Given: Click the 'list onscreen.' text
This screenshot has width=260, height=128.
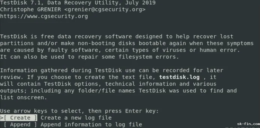Looking at the screenshot, I should [24, 97].
